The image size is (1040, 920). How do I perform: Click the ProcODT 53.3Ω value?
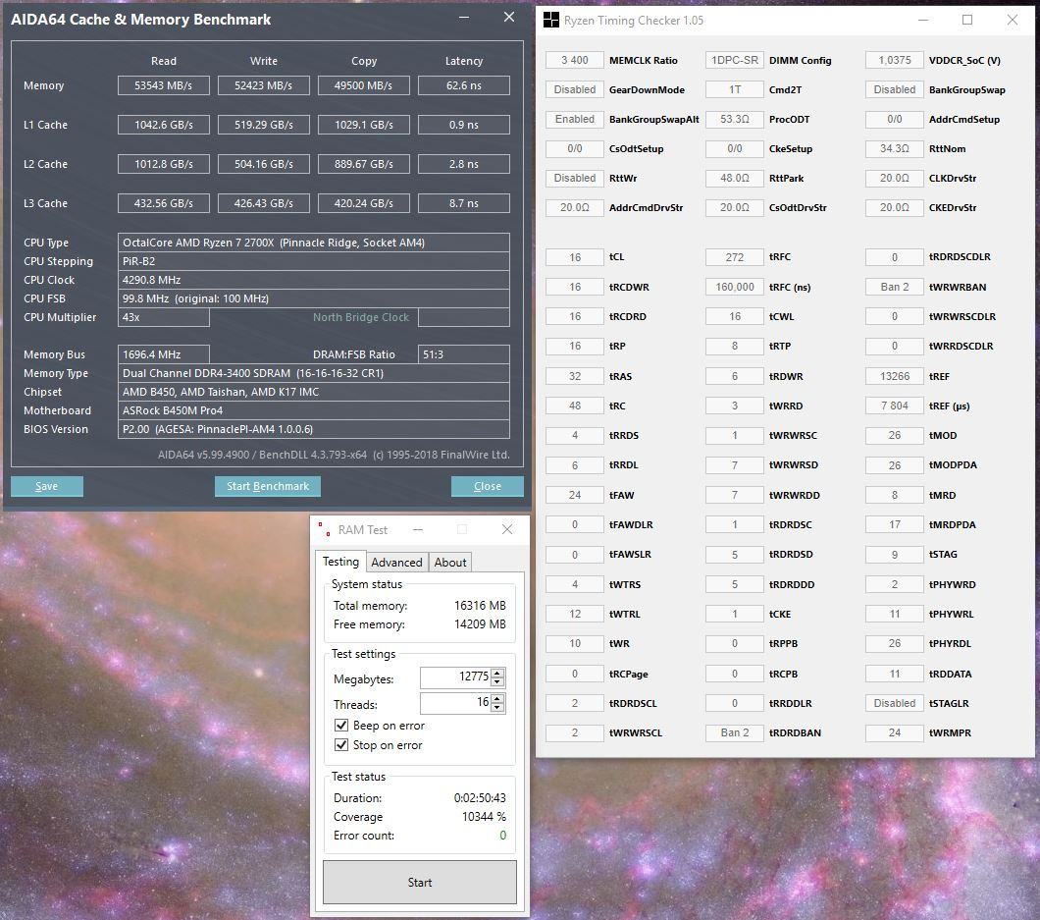pos(734,120)
